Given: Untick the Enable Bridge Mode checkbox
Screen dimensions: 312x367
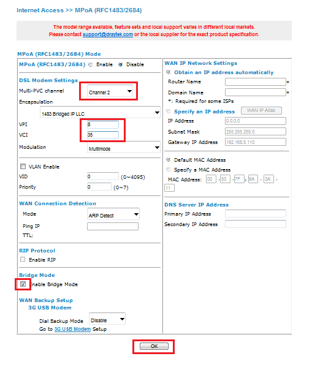Looking at the screenshot, I should point(23,284).
